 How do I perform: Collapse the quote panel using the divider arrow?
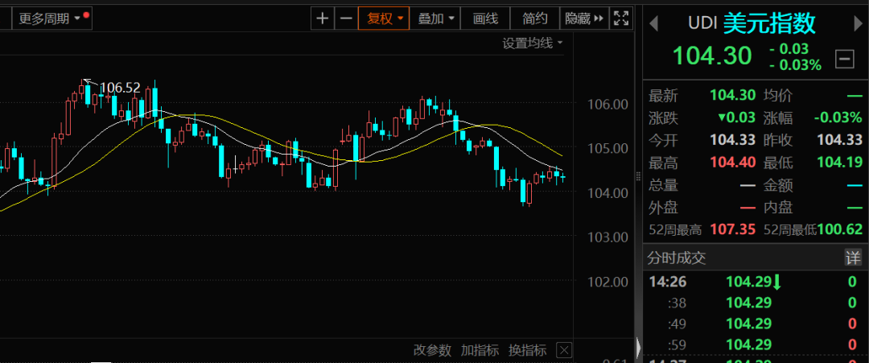click(639, 346)
